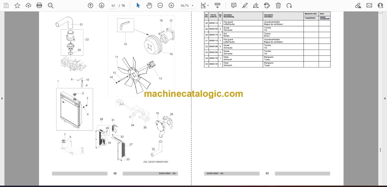Go to the next page
Screen dimensions: 387x187
click(x=101, y=5)
